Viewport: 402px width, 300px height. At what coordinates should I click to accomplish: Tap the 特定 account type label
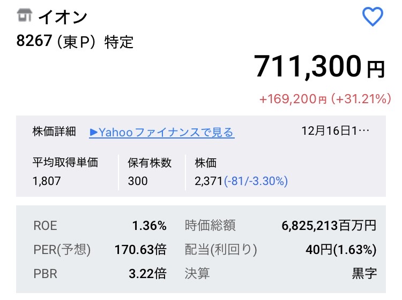pos(118,41)
